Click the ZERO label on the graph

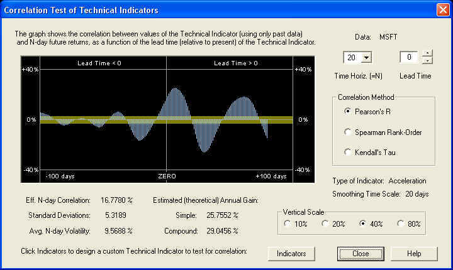pyautogui.click(x=167, y=176)
